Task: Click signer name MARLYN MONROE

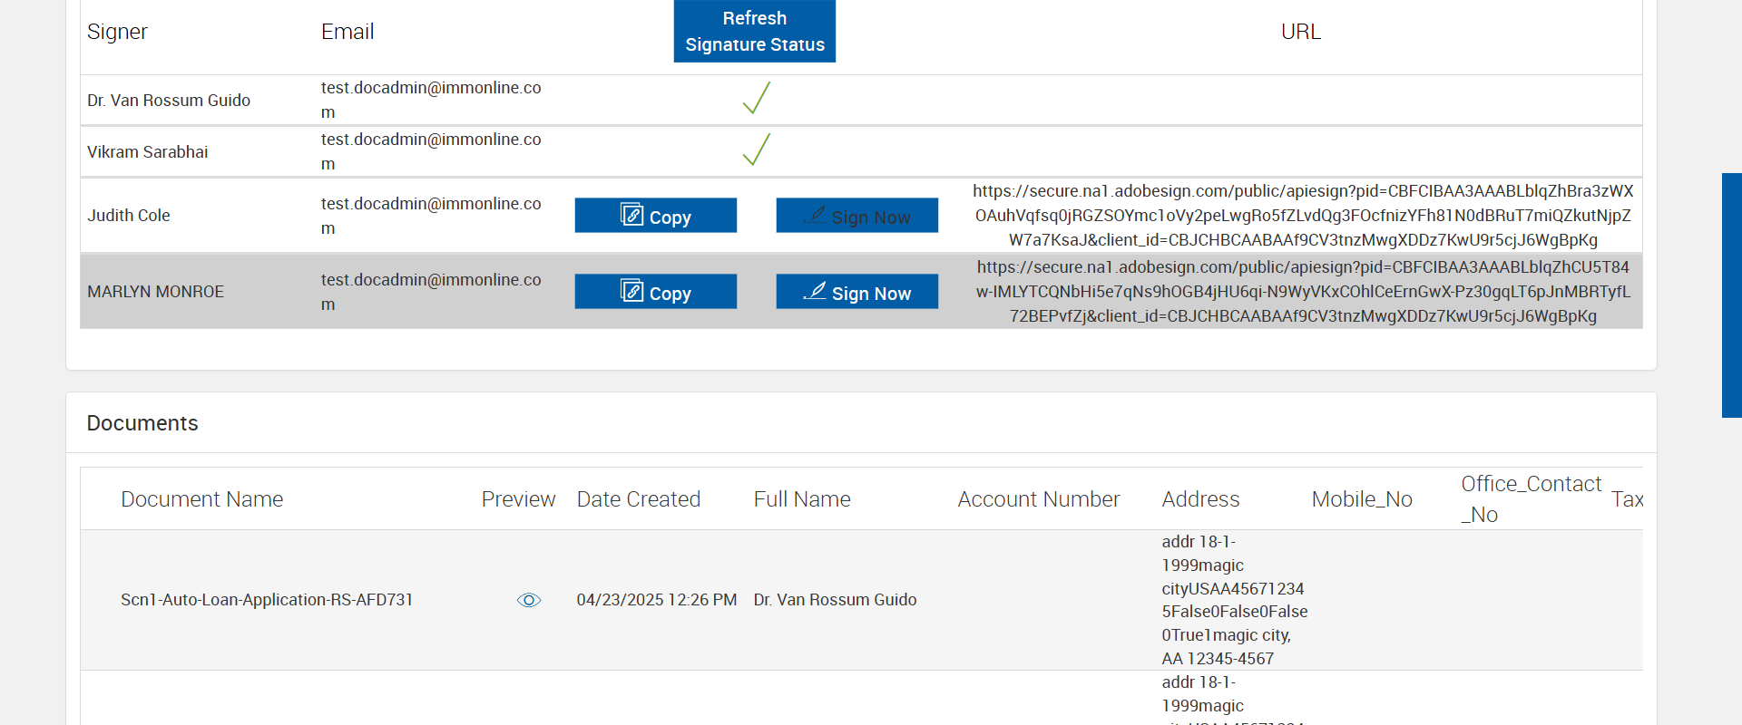Action: tap(155, 292)
